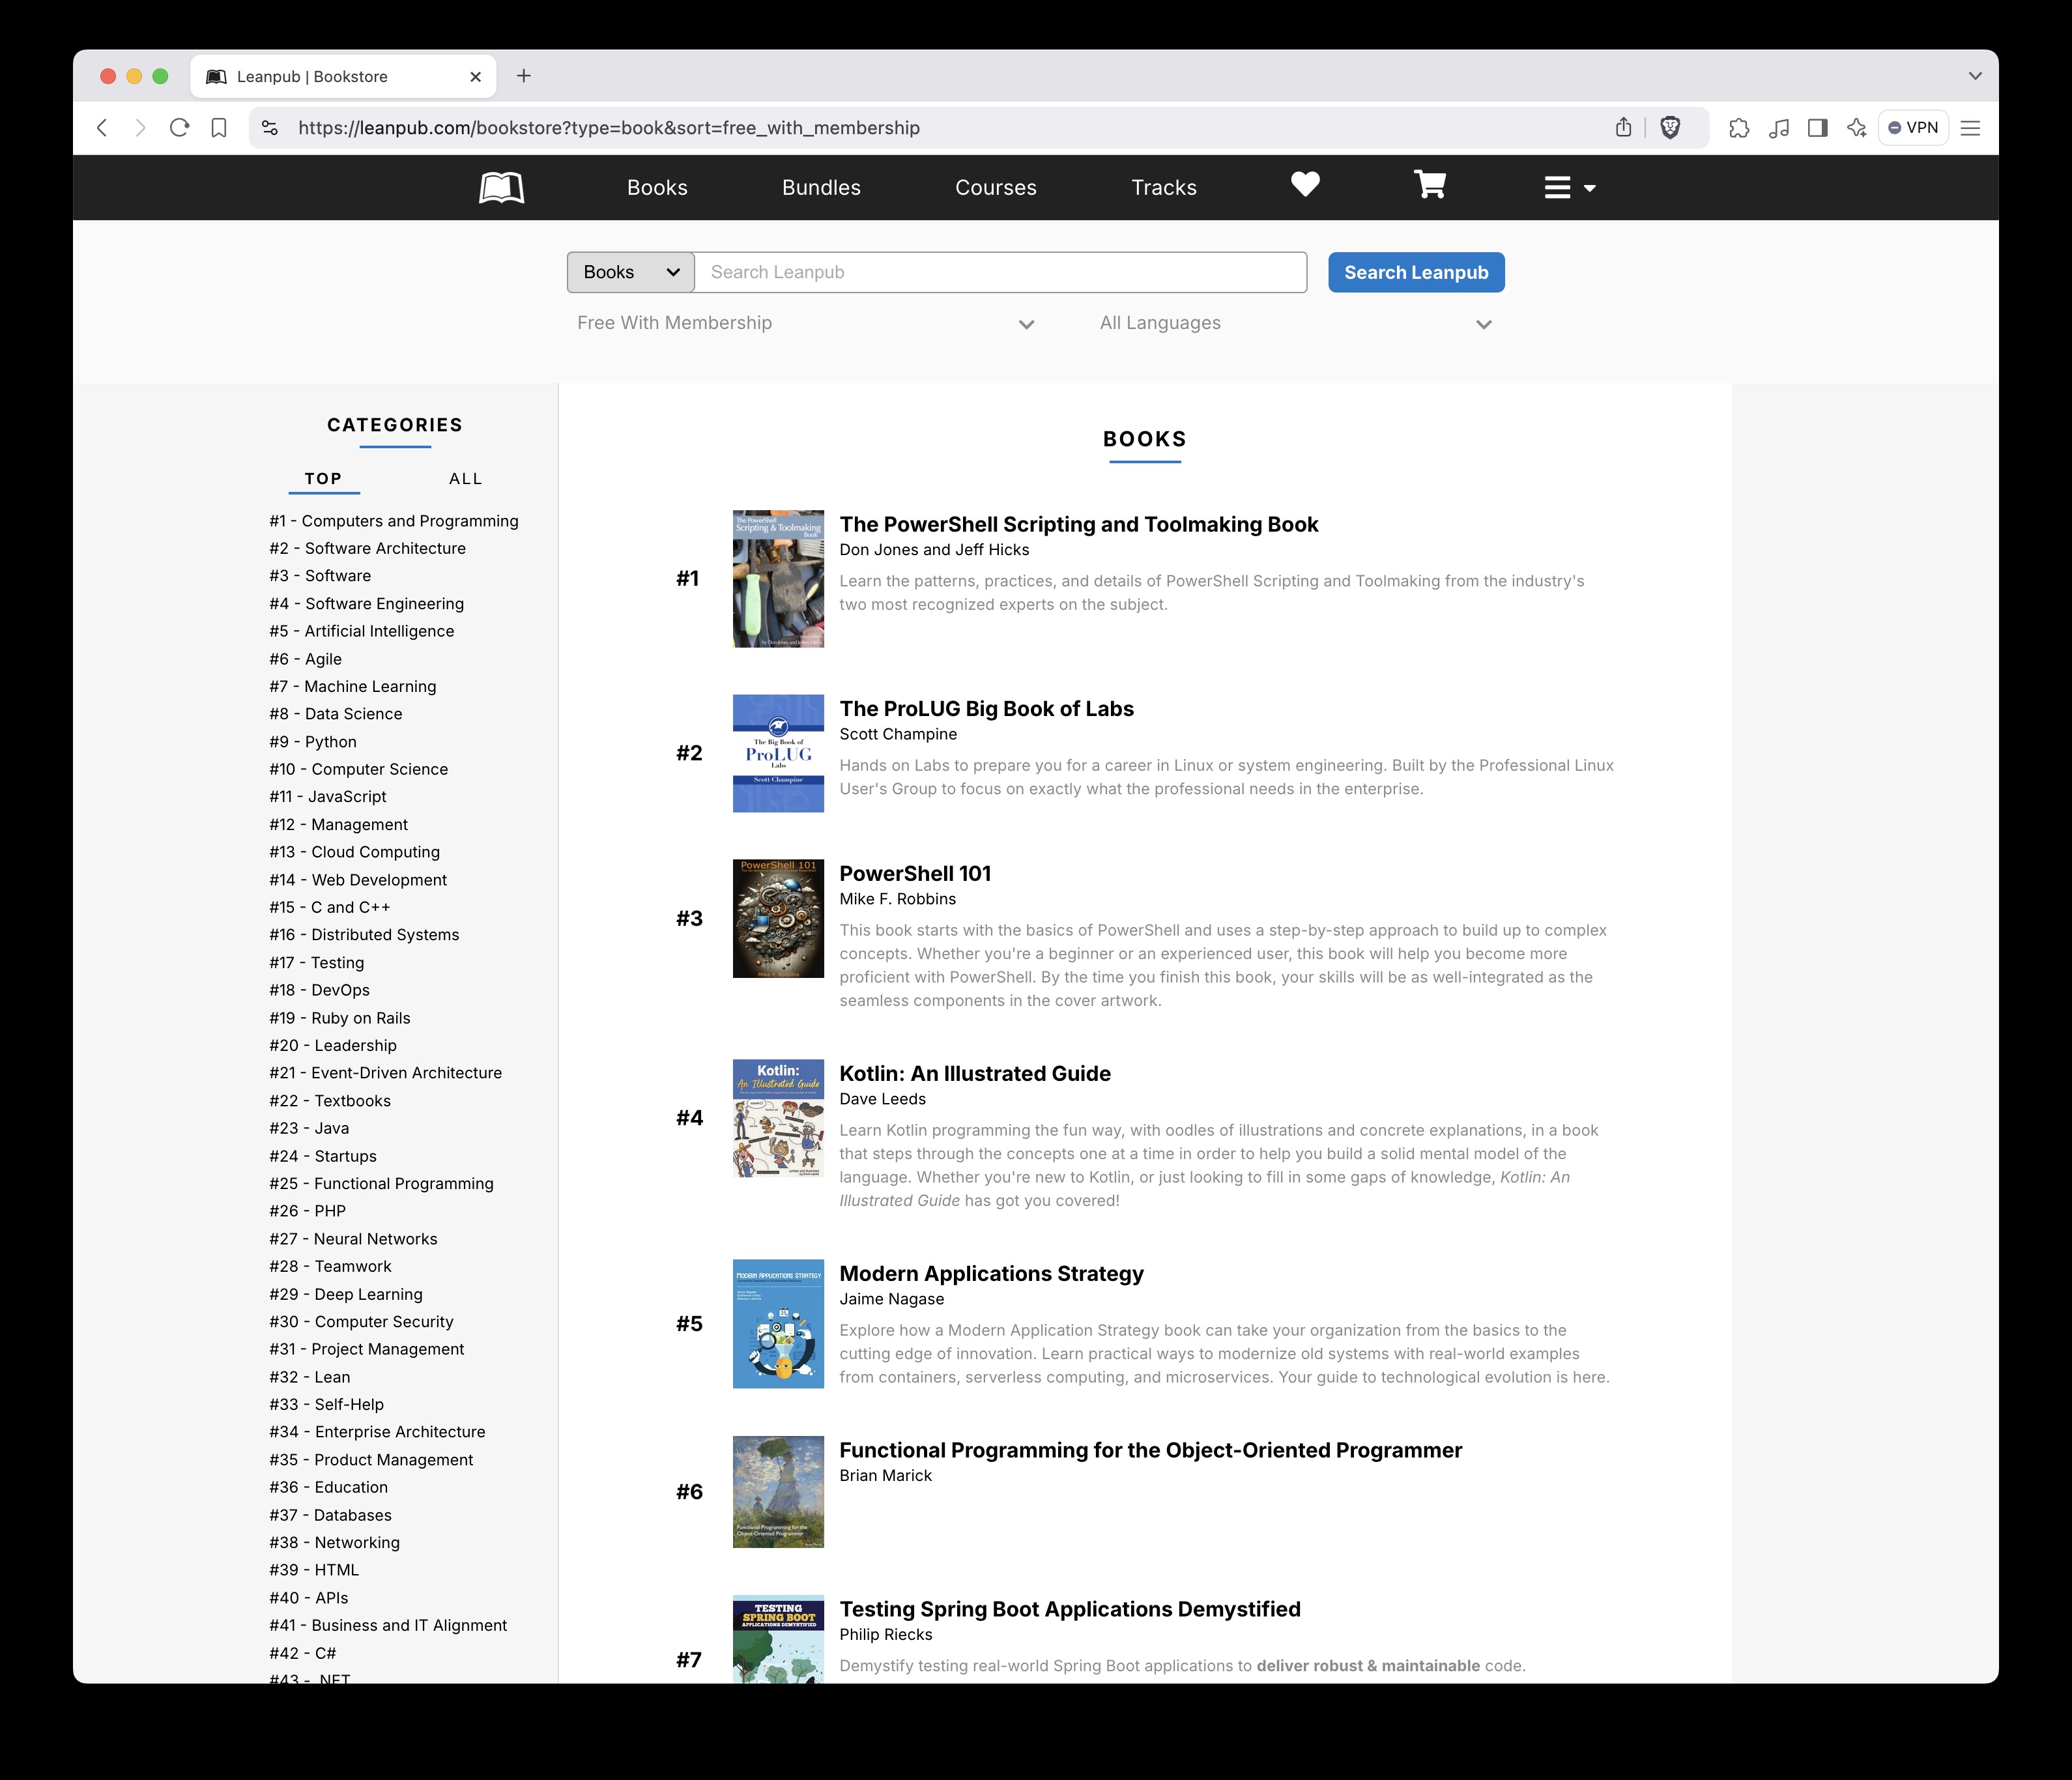This screenshot has width=2072, height=1780.
Task: Expand the Books search type dropdown
Action: tap(630, 272)
